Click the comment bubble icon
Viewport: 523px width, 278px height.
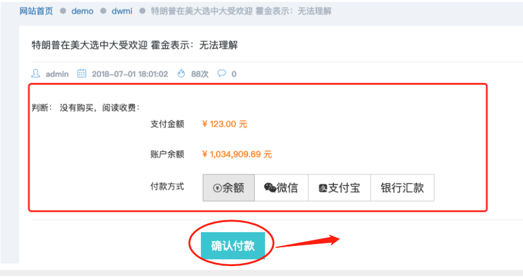222,73
